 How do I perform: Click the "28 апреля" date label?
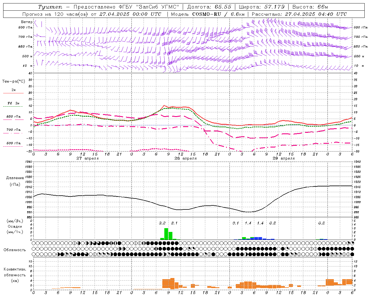point(186,158)
